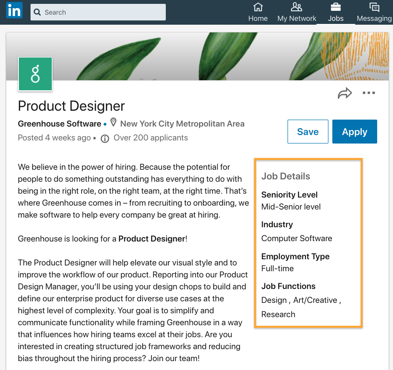Click the location pin icon
The image size is (393, 370).
pyautogui.click(x=114, y=123)
